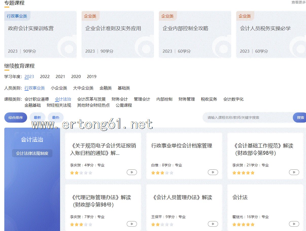Focus the course name search input field
The image size is (306, 231).
coord(247,118)
